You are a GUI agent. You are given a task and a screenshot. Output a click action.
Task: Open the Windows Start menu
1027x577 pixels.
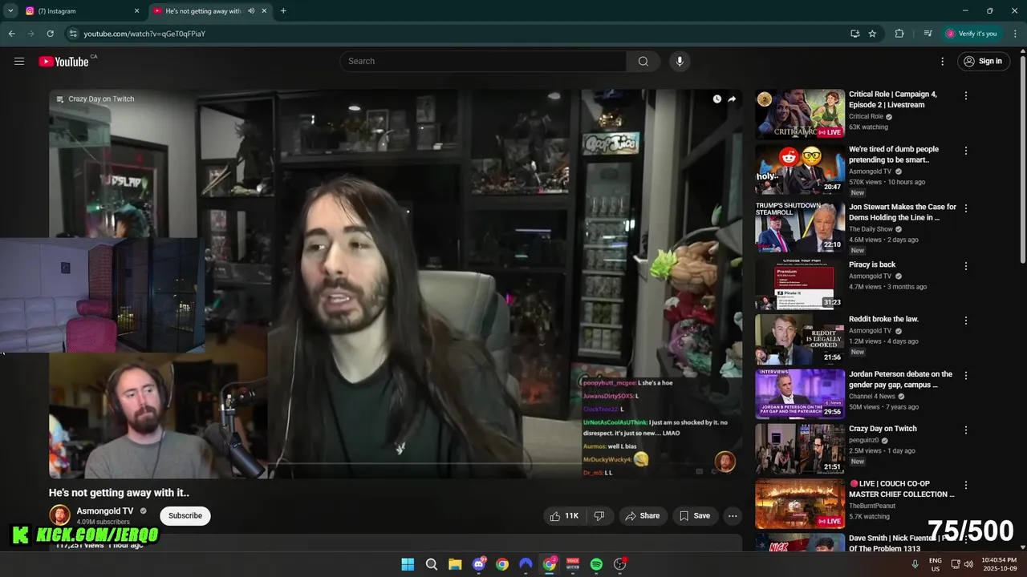pyautogui.click(x=408, y=564)
